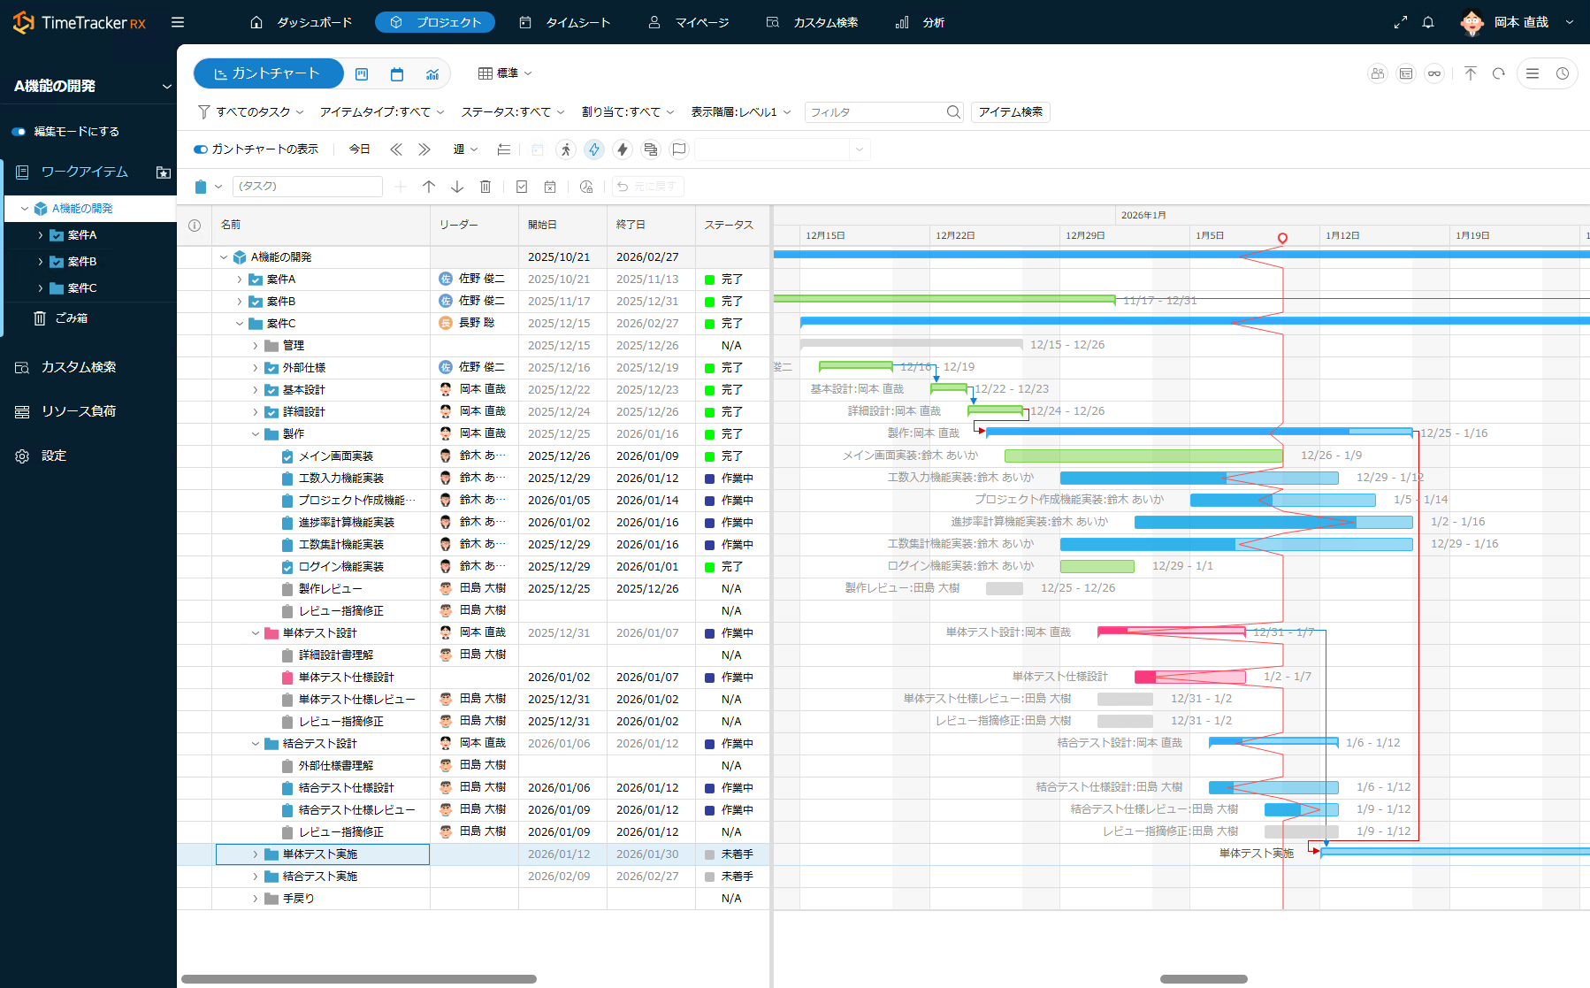Click the アイテム検索 button

pos(1010,112)
